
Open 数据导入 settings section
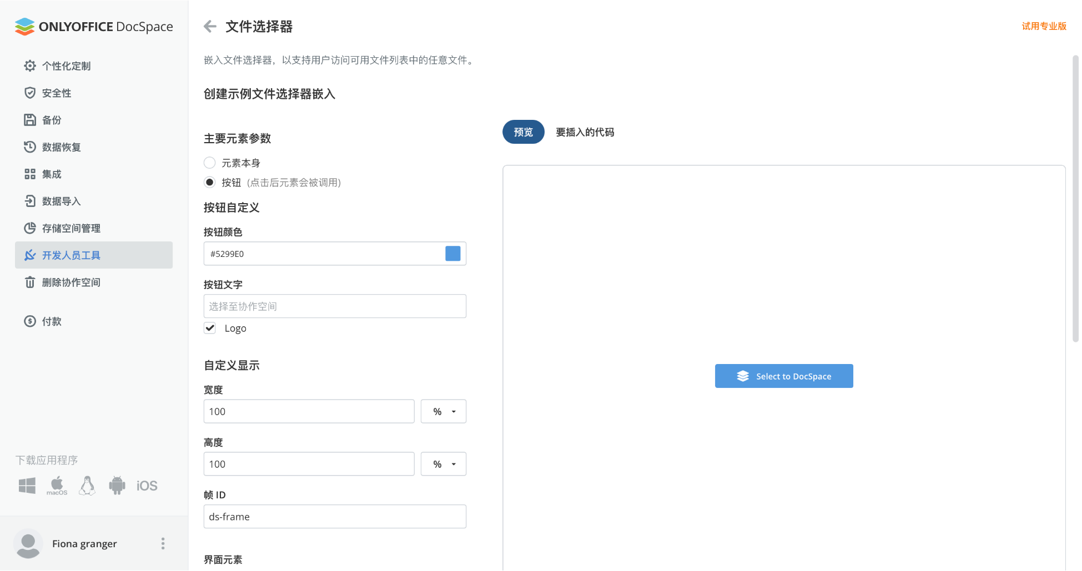point(94,201)
